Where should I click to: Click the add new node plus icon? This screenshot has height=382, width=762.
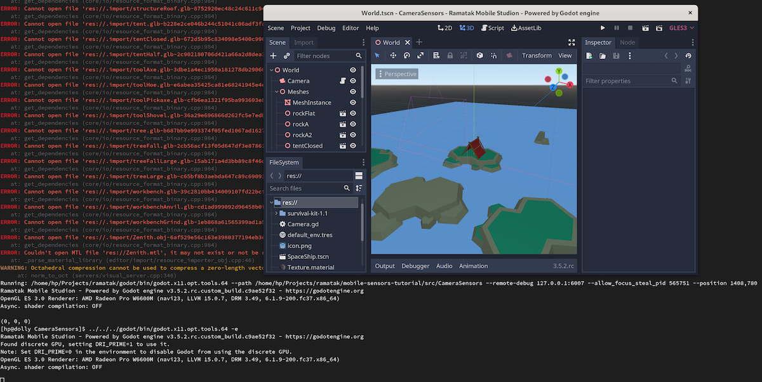(x=274, y=56)
